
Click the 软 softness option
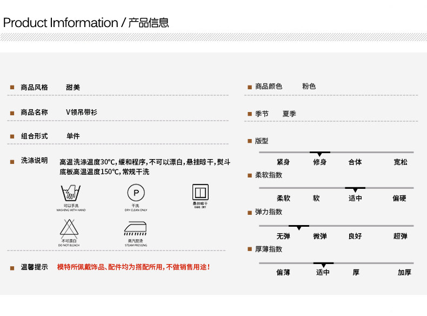(316, 198)
